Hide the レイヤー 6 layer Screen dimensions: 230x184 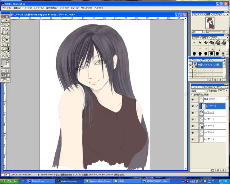coord(193,106)
